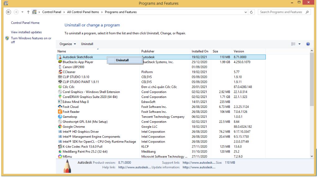The image size is (318, 177).
Task: Click the Edraw Mind Map 8 icon
Action: (60, 102)
